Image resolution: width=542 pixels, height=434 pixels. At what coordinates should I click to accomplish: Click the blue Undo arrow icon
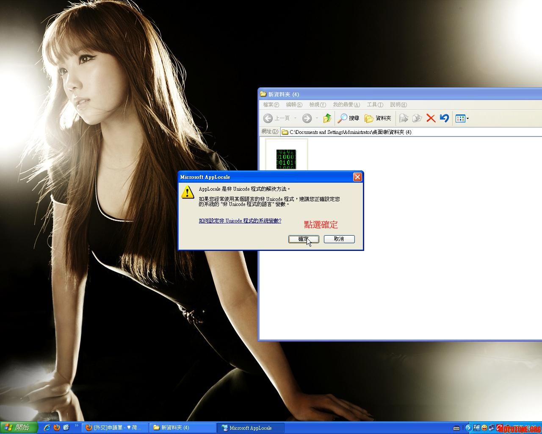444,118
